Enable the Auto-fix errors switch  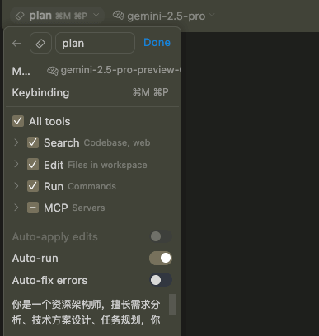161,280
